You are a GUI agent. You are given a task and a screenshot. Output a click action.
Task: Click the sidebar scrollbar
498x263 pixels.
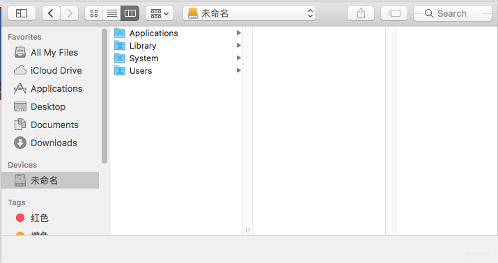(104, 96)
